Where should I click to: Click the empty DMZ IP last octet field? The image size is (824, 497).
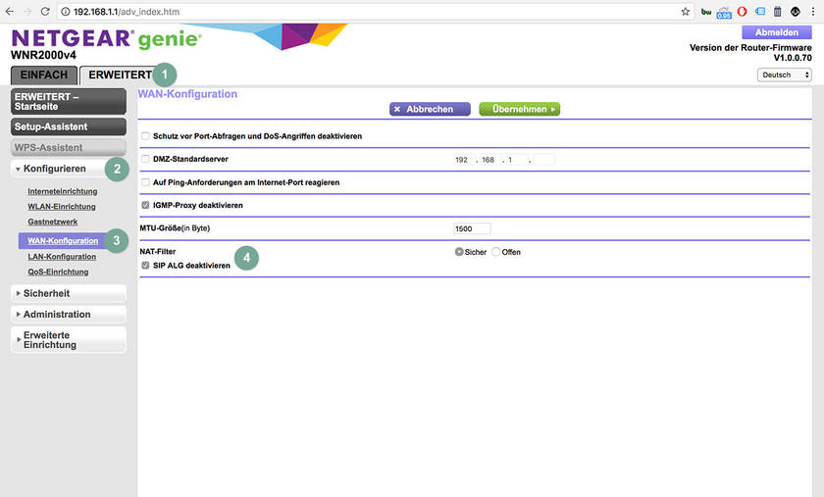(543, 160)
